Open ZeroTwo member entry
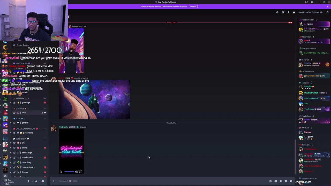The height and width of the screenshot is (186, 331). [314, 64]
